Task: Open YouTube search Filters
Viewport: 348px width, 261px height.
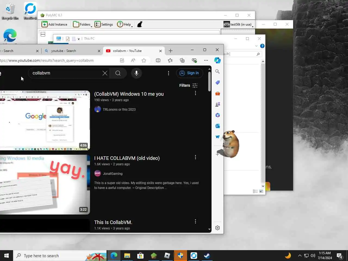Action: (188, 85)
